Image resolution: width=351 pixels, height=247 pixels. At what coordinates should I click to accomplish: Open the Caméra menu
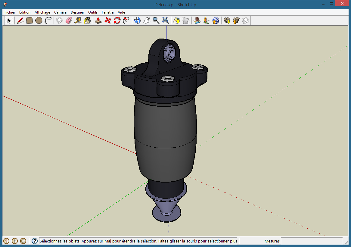[60, 12]
